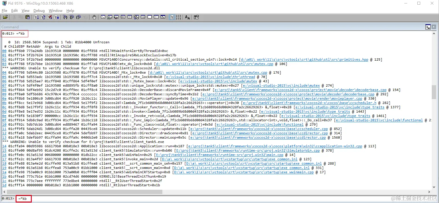Open ccapplication-win32.cpp source link
The width and height of the screenshot is (439, 203).
point(275,146)
